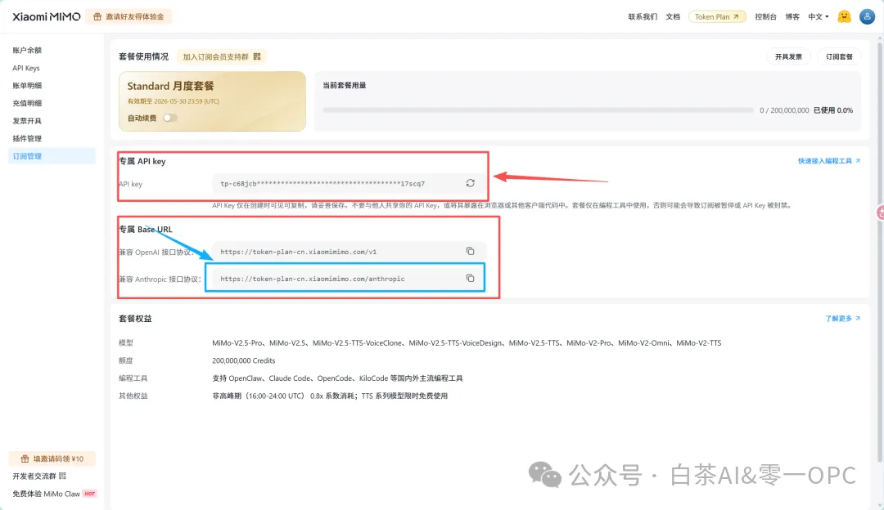Expand the 中文 language dropdown
Viewport: 884px width, 510px height.
coord(819,17)
